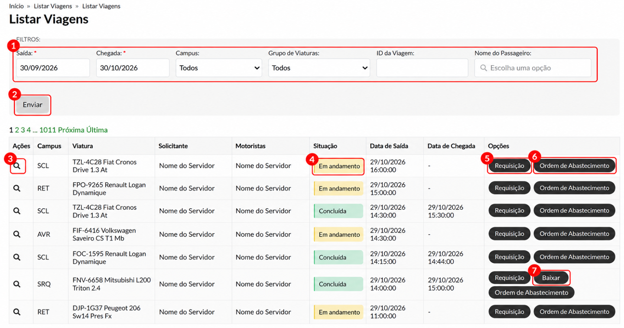
Task: Click Ordem de Abastecimento in the FIF-6416 row
Action: (574, 234)
